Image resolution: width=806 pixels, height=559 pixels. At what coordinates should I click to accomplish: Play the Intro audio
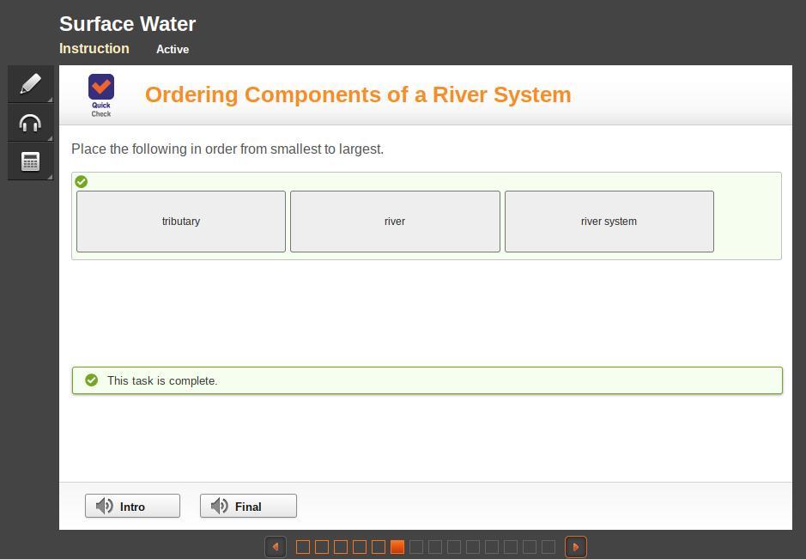[133, 506]
